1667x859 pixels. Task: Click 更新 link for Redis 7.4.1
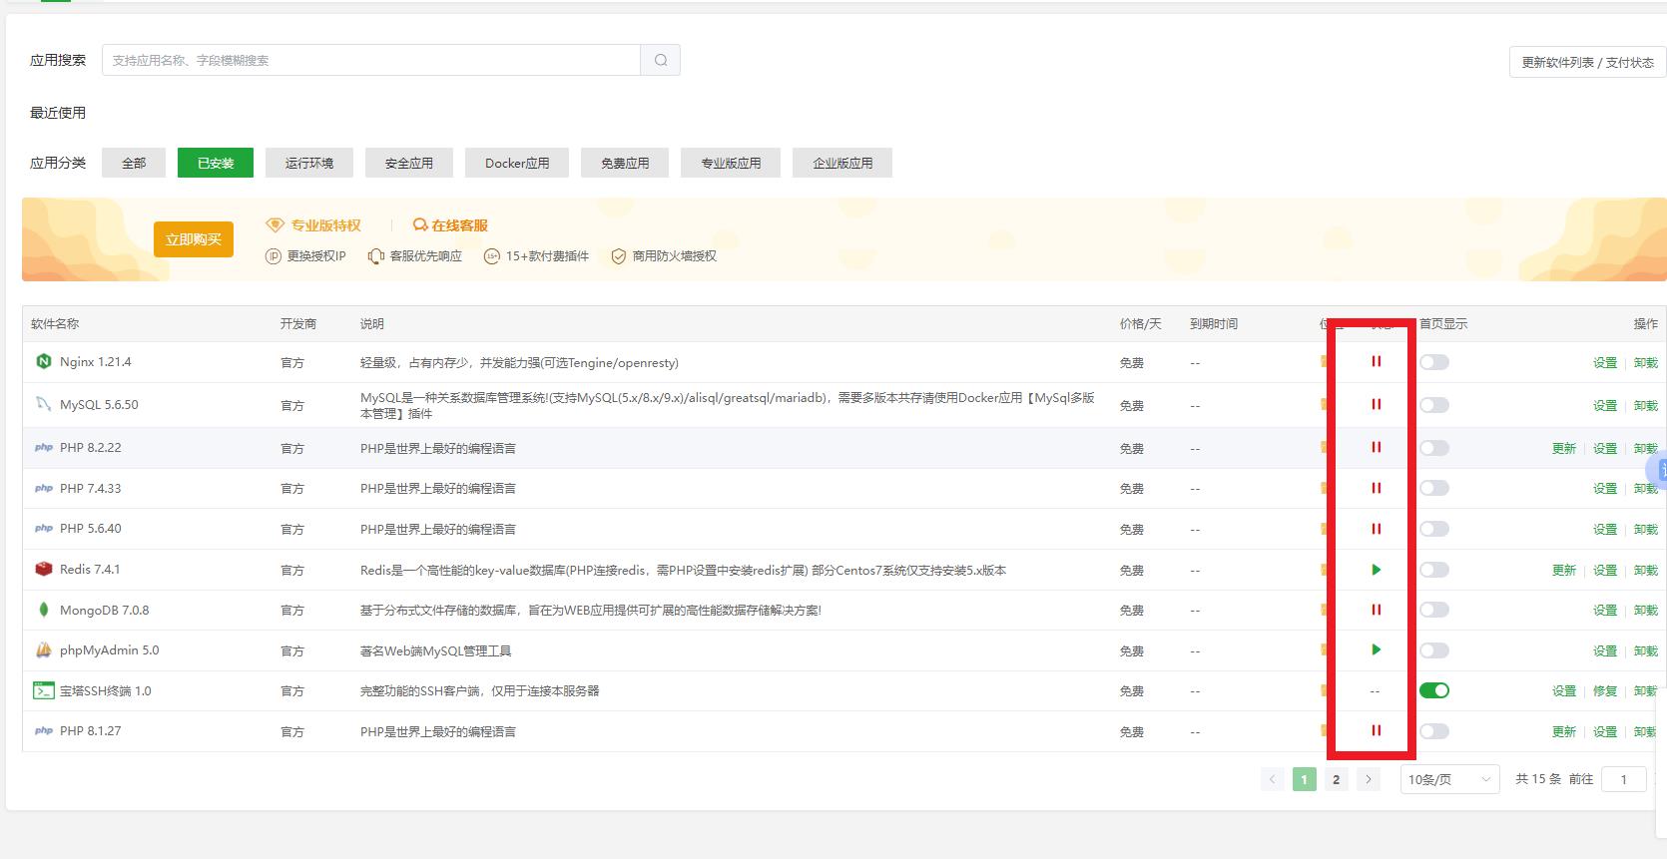[x=1564, y=571]
